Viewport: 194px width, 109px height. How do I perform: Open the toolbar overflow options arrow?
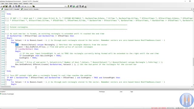85,6
